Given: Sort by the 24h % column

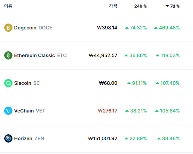Looking at the screenshot, I should 140,6.
